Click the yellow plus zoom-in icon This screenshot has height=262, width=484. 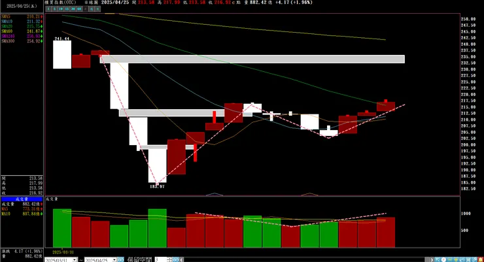(x=456, y=259)
